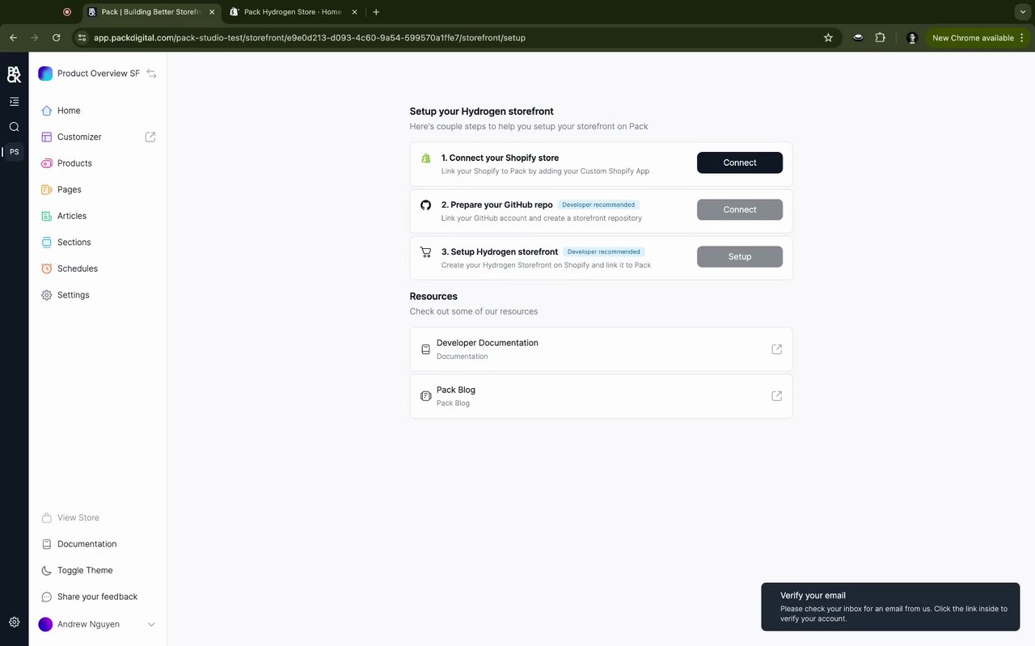The width and height of the screenshot is (1035, 646).
Task: Close the Pack Building Better Storefronts tab
Action: coord(212,12)
